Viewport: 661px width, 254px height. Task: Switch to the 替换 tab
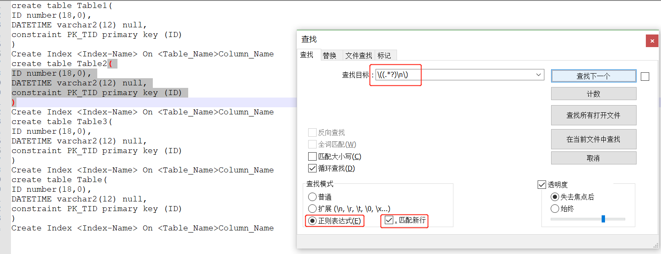[x=330, y=56]
